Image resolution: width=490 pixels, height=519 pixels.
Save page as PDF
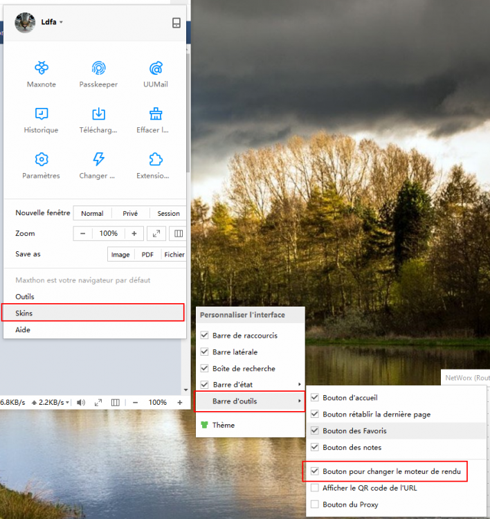coord(147,255)
